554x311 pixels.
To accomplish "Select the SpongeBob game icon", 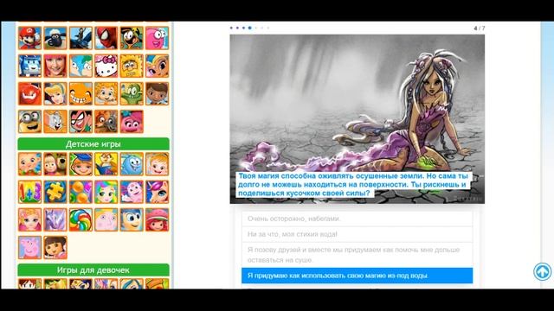I will click(132, 66).
